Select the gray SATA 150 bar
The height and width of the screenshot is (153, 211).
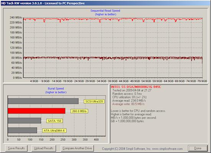tap(24, 120)
